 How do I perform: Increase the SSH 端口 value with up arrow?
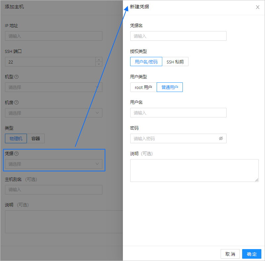coord(99,60)
